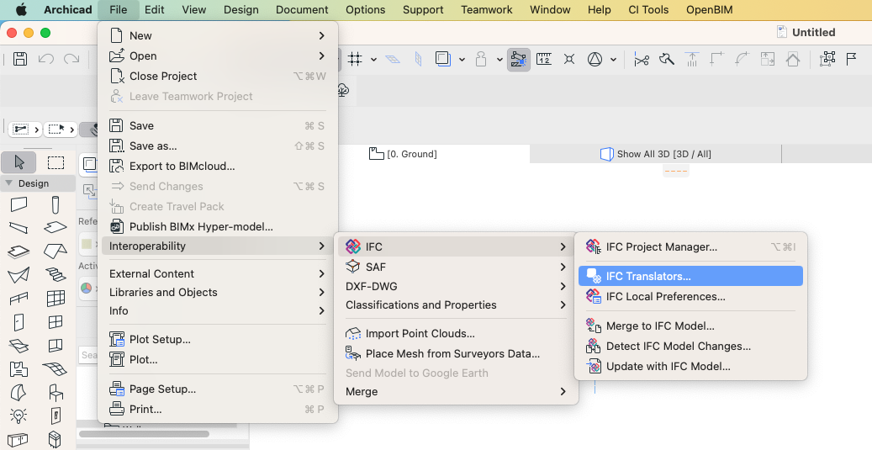Select the Slab tool icon
The width and height of the screenshot is (872, 450).
pyautogui.click(x=55, y=227)
